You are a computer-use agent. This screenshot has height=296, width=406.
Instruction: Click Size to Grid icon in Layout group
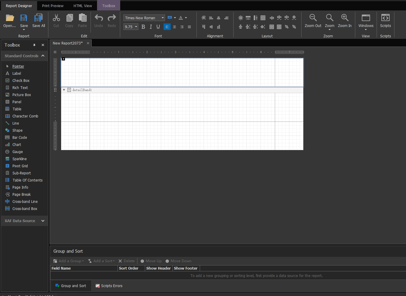[241, 18]
